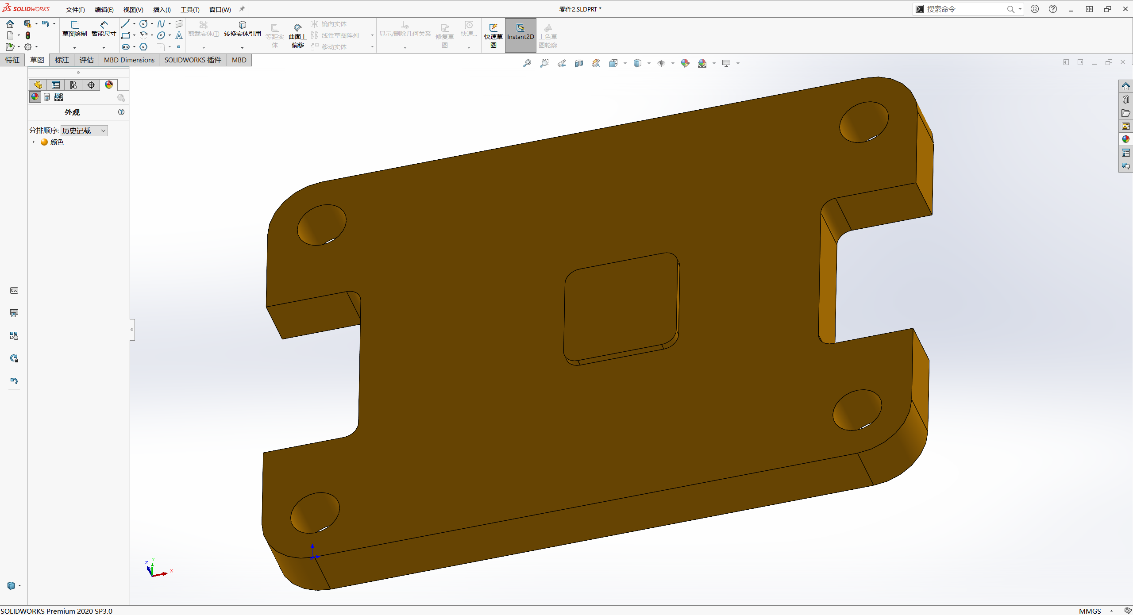Select the Ellipse sketch tool
Screen dimensions: 1133x615
161,35
